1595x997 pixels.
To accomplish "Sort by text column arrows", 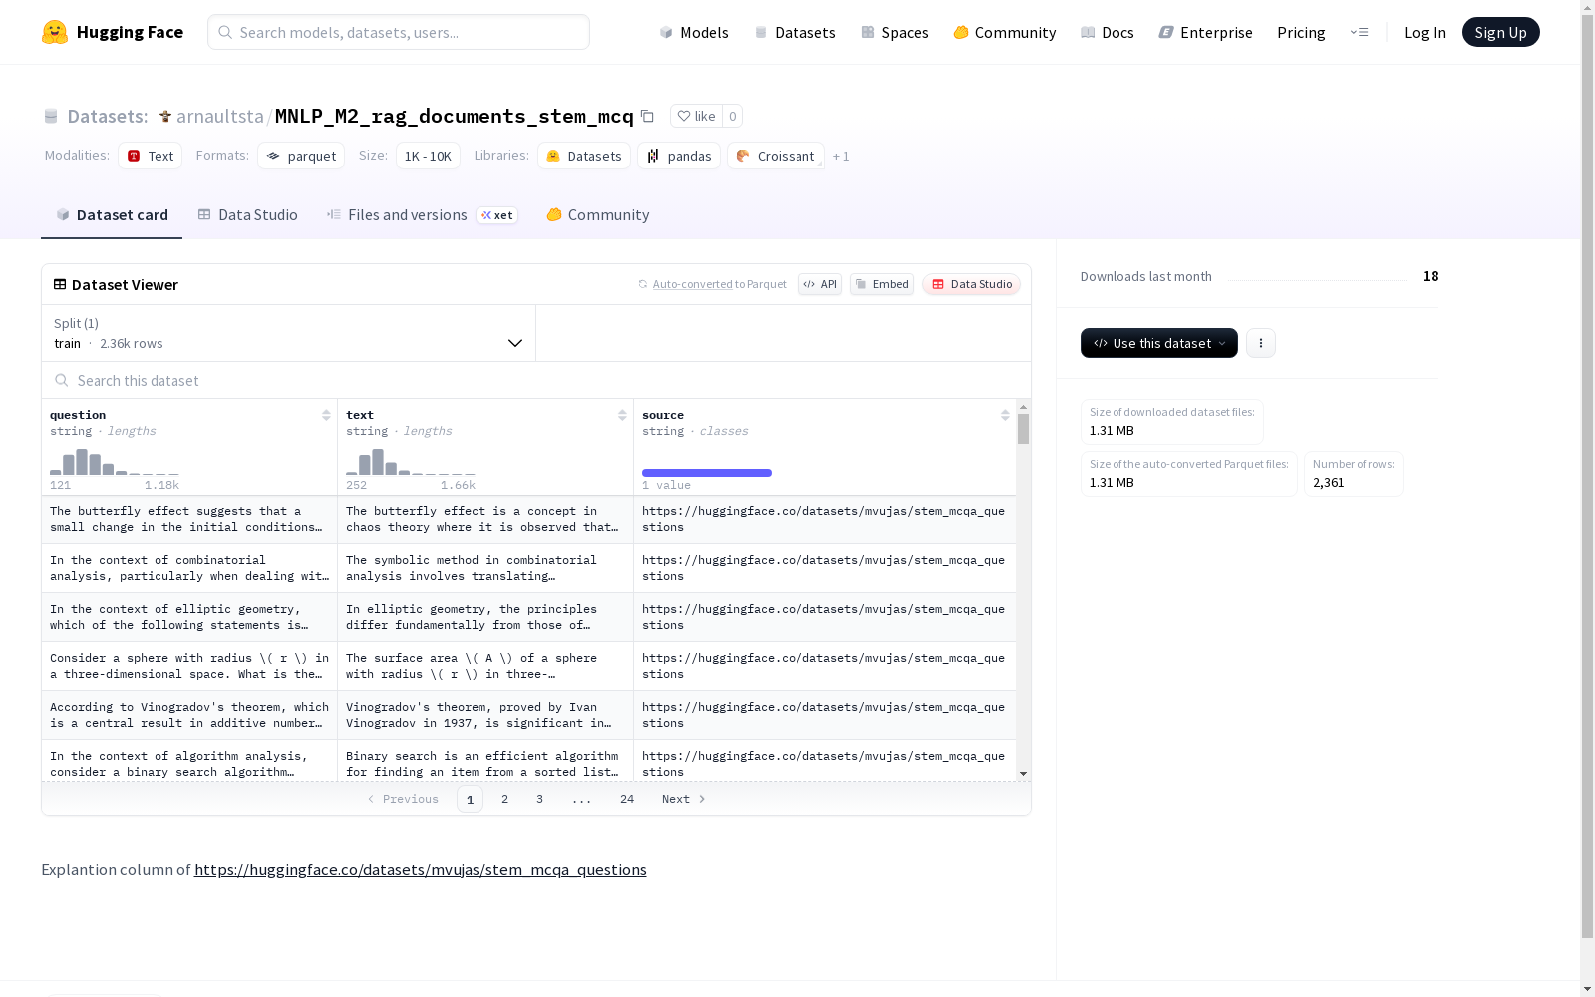I will tap(622, 415).
